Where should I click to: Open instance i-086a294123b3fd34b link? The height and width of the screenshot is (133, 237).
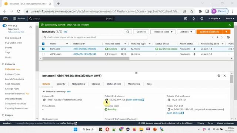pos(84,54)
